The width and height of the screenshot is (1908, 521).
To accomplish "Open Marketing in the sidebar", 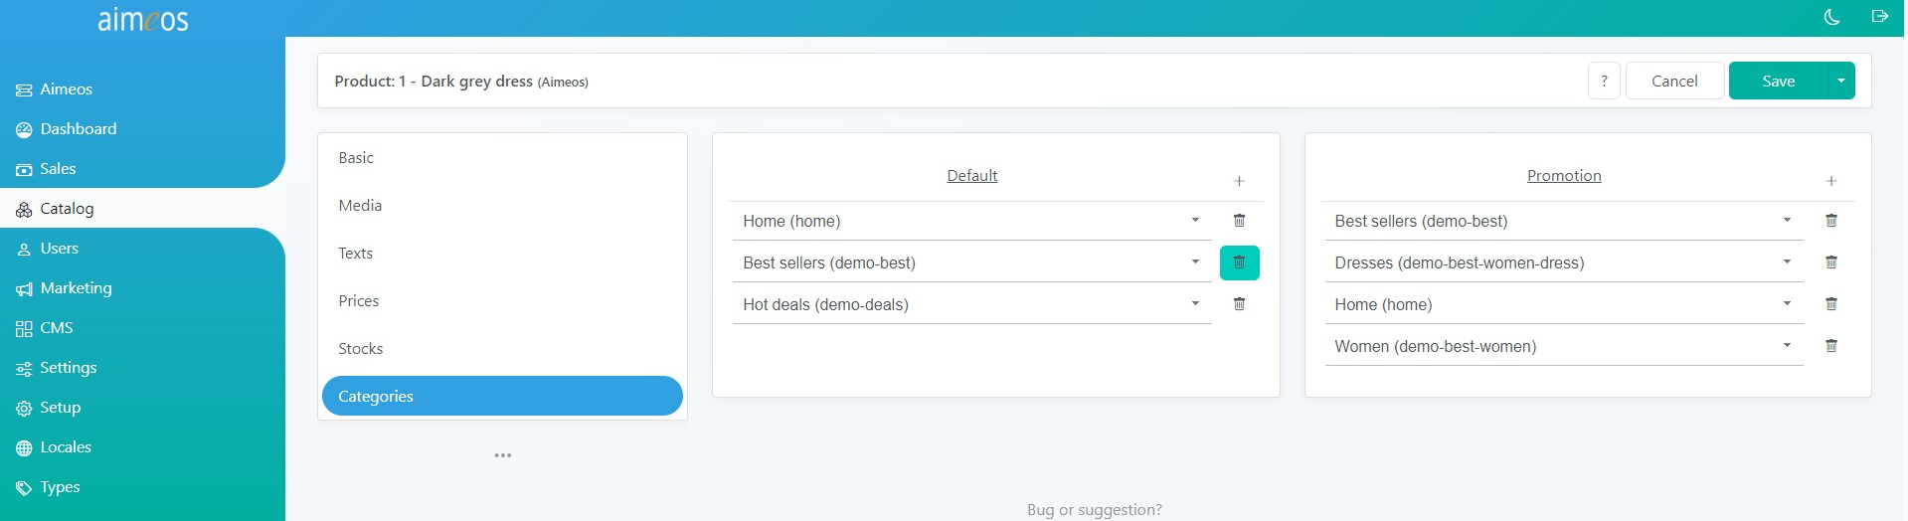I will [x=76, y=288].
